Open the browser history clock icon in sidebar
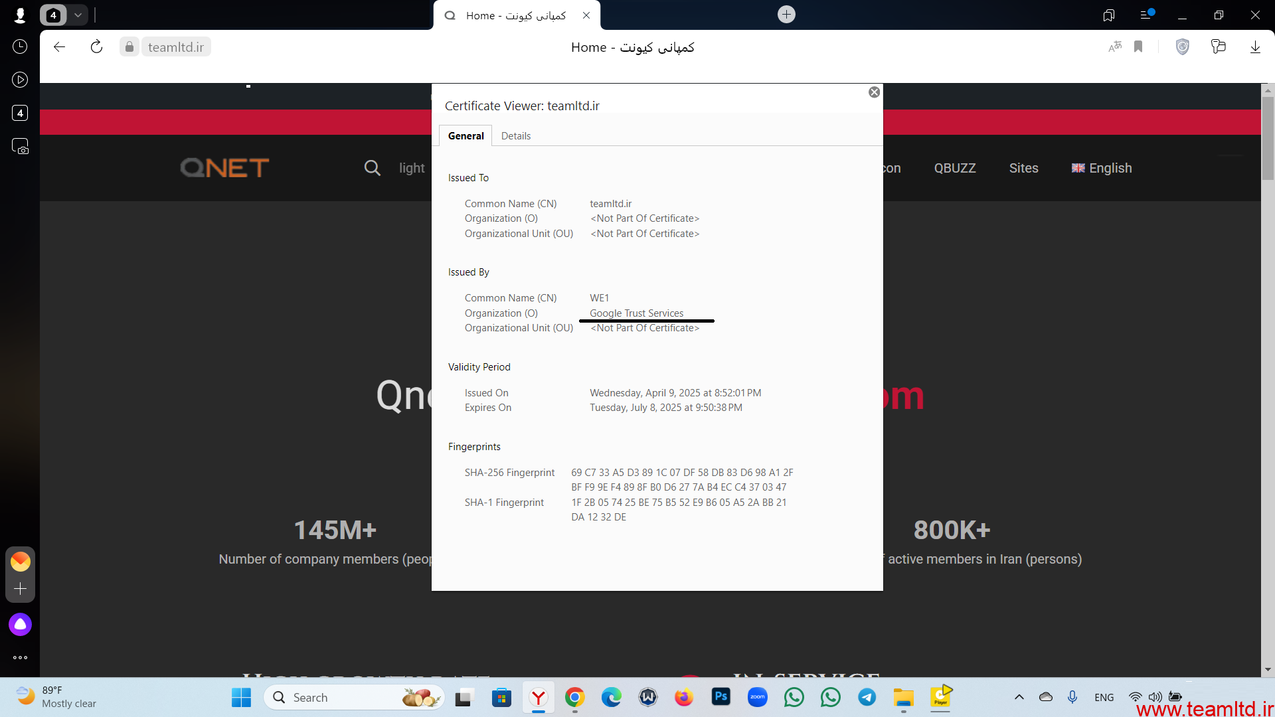Image resolution: width=1275 pixels, height=717 pixels. [x=20, y=46]
